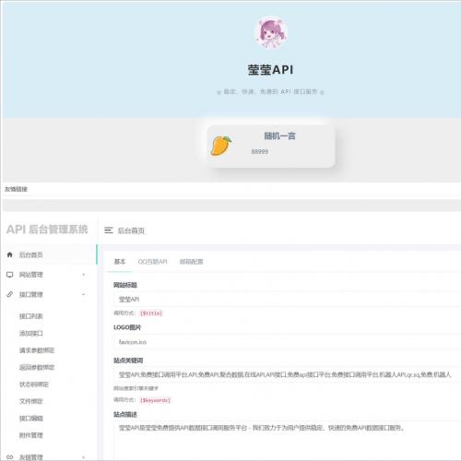The height and width of the screenshot is (461, 461).
Task: Click the 莹莹API page heading
Action: click(270, 70)
